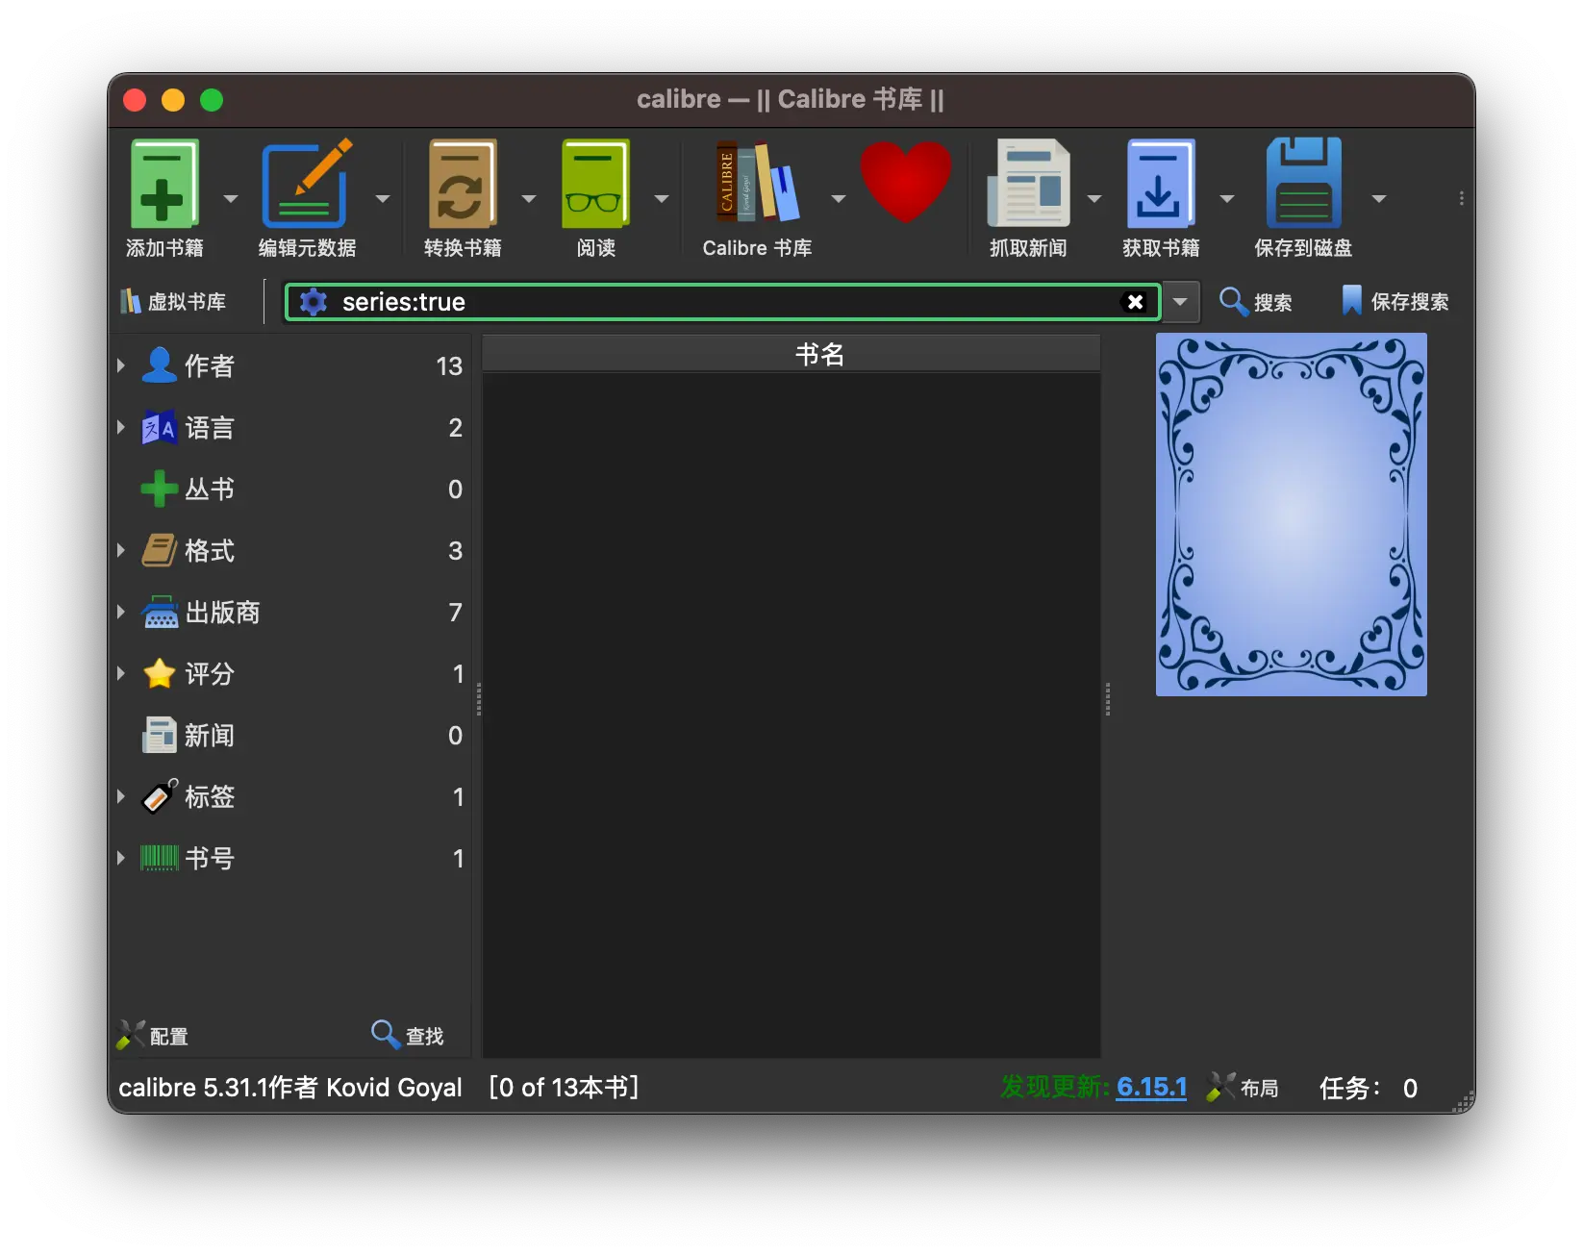Click the 查找 find button in tag browser
The height and width of the screenshot is (1256, 1583).
point(408,1036)
